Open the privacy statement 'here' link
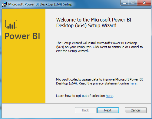152x119 pixels. pyautogui.click(x=133, y=83)
